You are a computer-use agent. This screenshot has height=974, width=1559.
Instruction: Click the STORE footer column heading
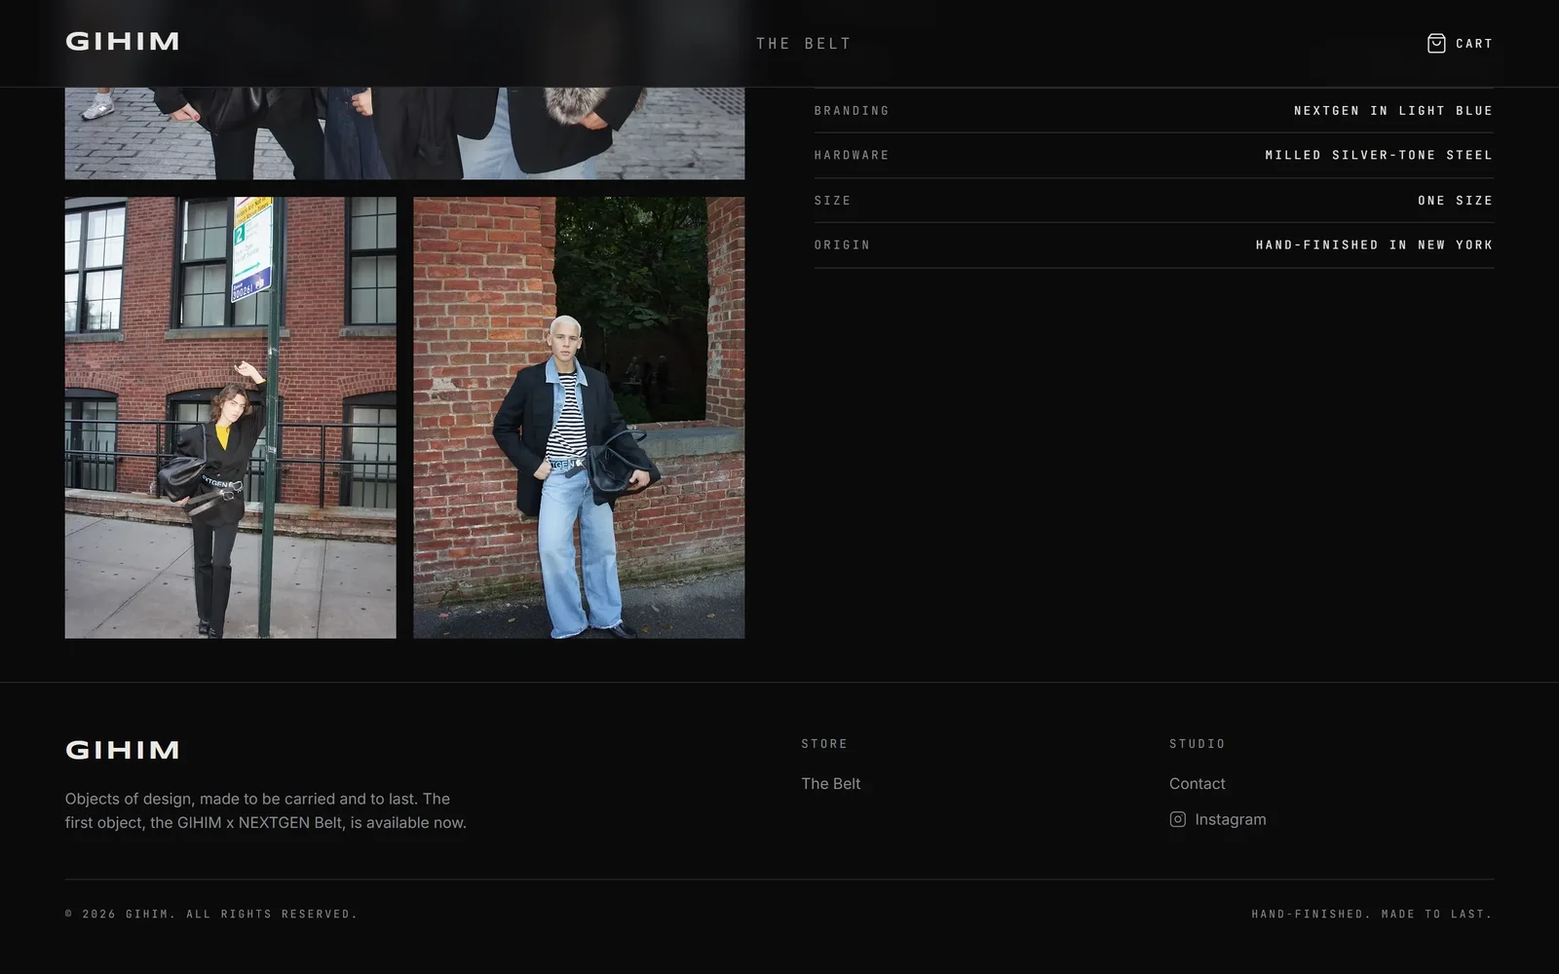[x=824, y=743]
